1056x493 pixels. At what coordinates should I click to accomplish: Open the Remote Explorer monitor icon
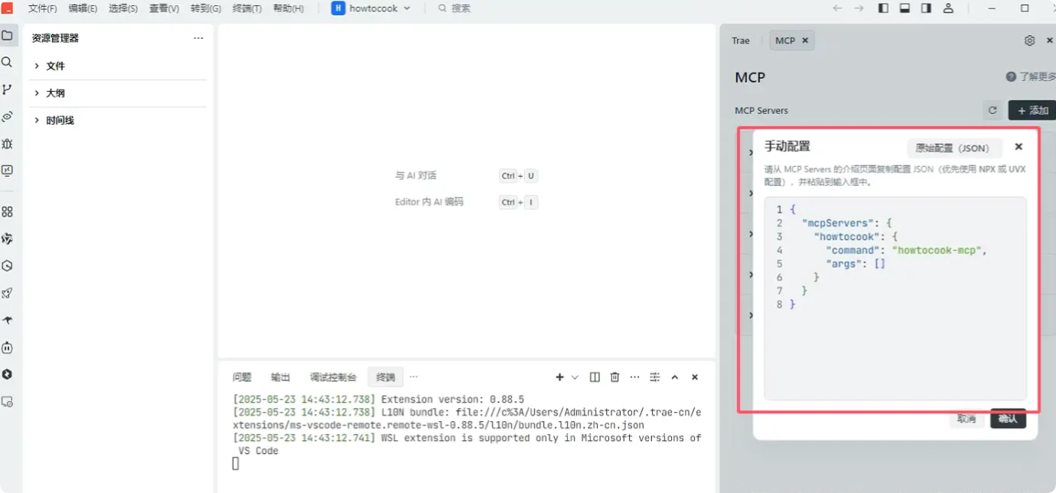point(7,171)
